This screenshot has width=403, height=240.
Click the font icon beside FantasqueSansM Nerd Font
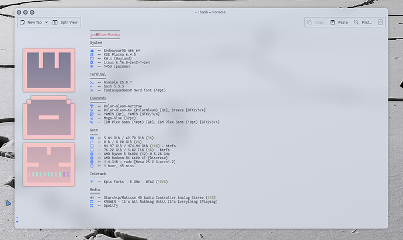pyautogui.click(x=92, y=90)
